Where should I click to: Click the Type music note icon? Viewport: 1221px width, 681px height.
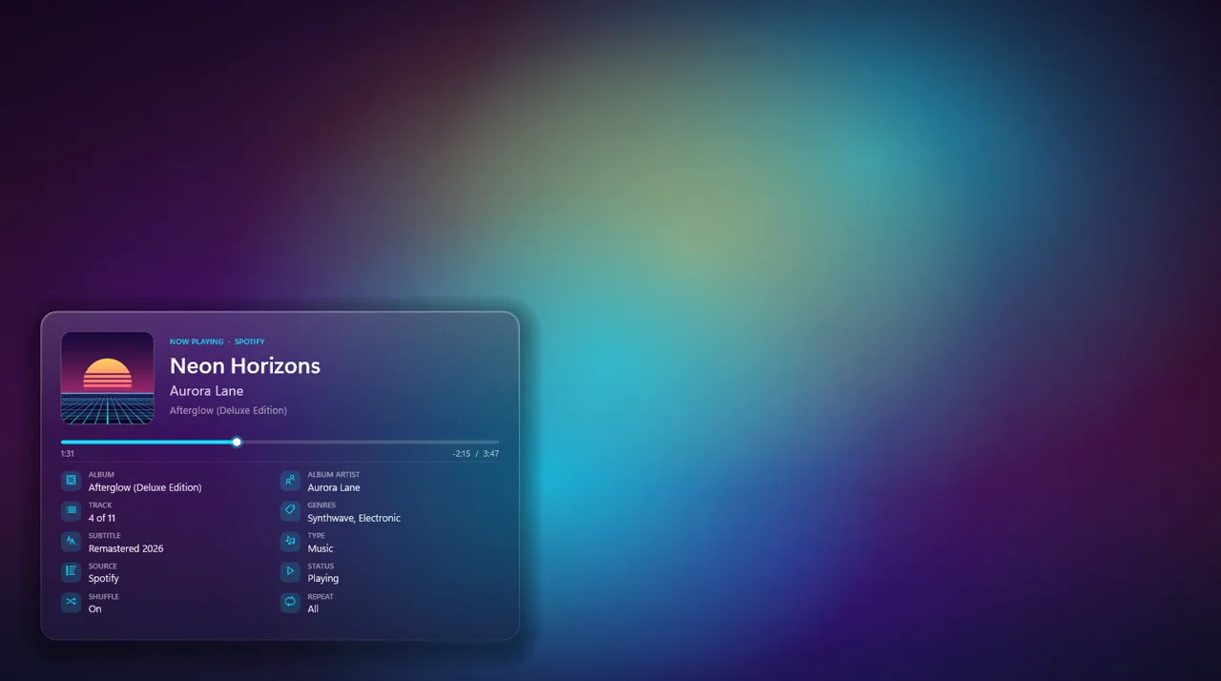[x=290, y=541]
